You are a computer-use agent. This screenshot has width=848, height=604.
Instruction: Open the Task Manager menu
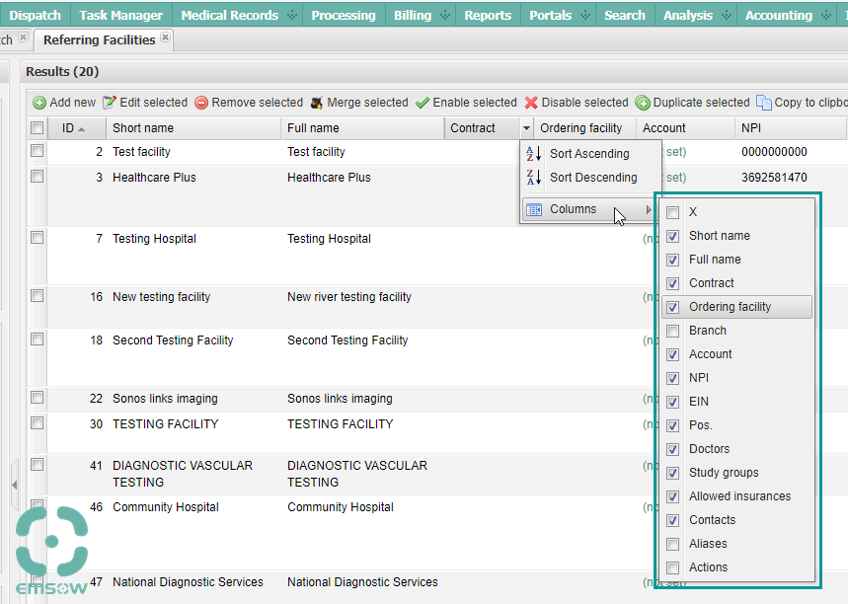[121, 15]
